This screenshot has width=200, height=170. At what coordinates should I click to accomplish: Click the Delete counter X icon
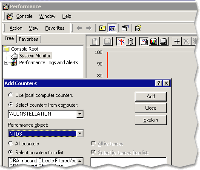click(186, 42)
